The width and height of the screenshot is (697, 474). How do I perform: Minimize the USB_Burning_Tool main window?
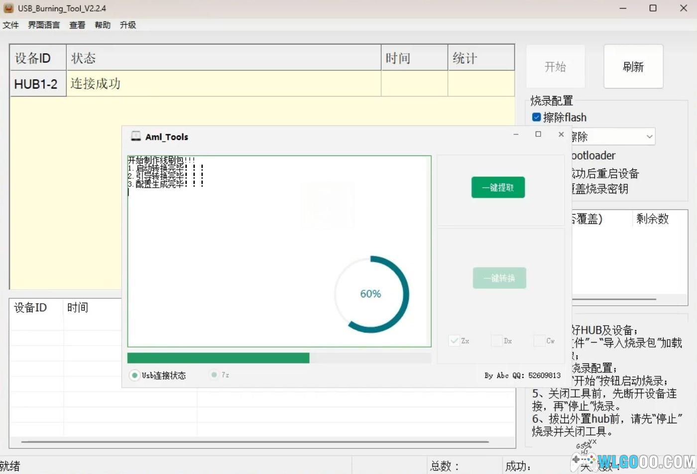click(623, 8)
